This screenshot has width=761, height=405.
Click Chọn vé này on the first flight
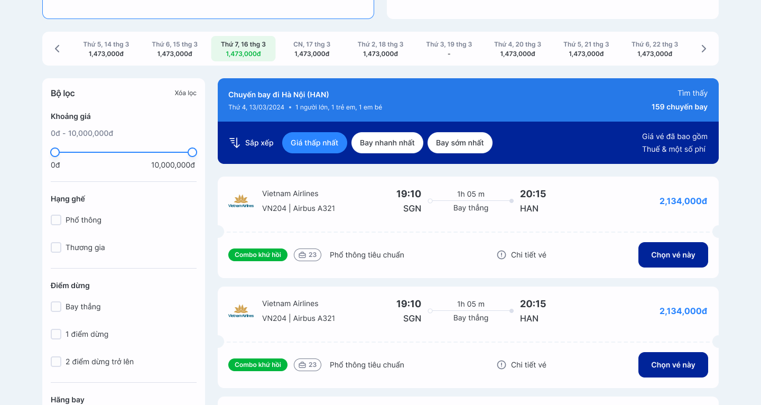[x=673, y=254]
